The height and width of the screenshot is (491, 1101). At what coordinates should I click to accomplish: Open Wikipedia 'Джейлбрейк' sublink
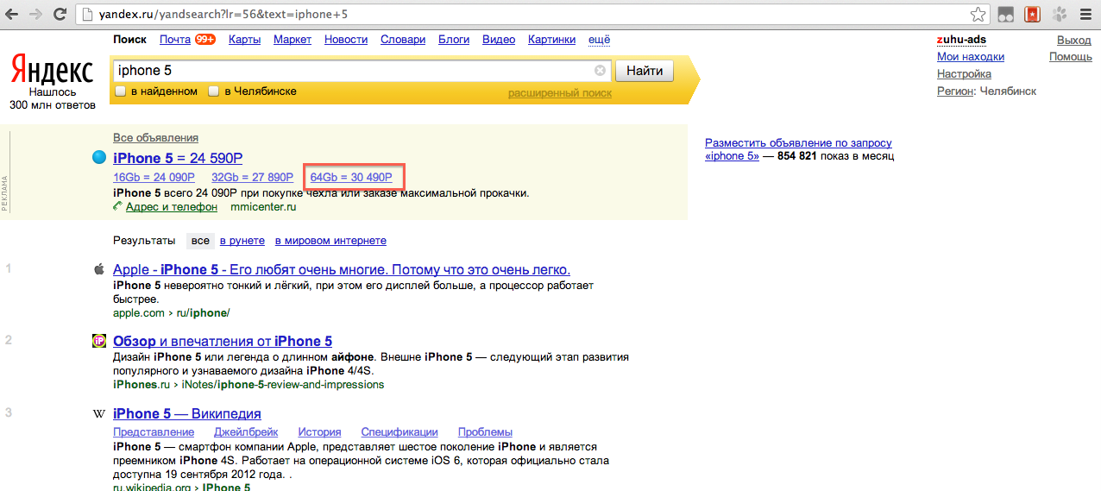(x=246, y=432)
